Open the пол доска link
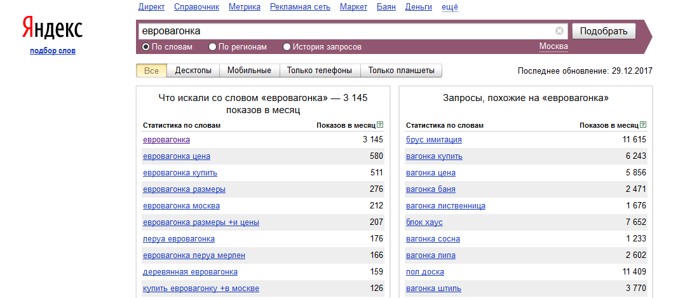 click(426, 271)
